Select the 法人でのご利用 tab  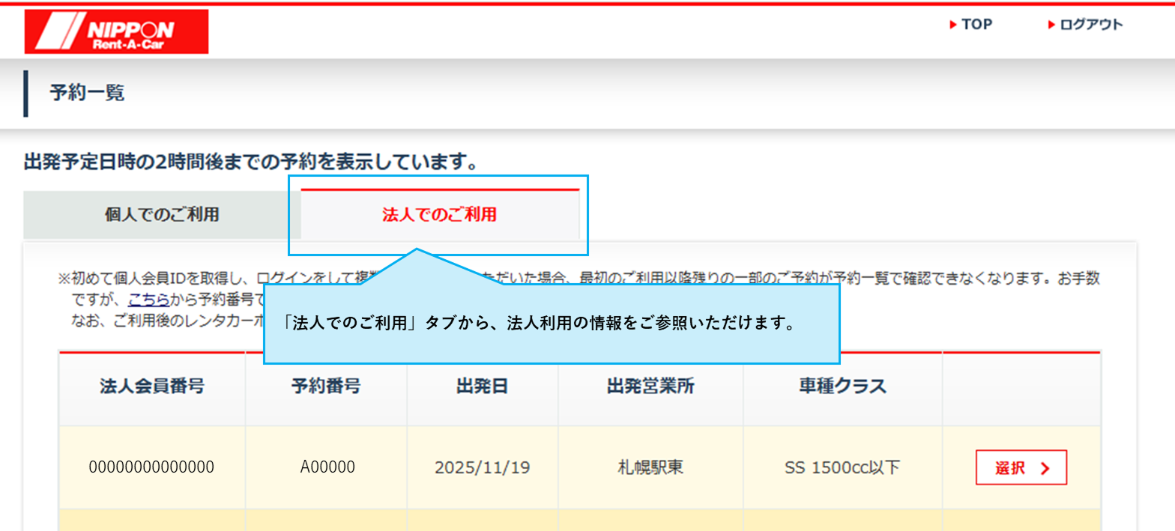[439, 215]
